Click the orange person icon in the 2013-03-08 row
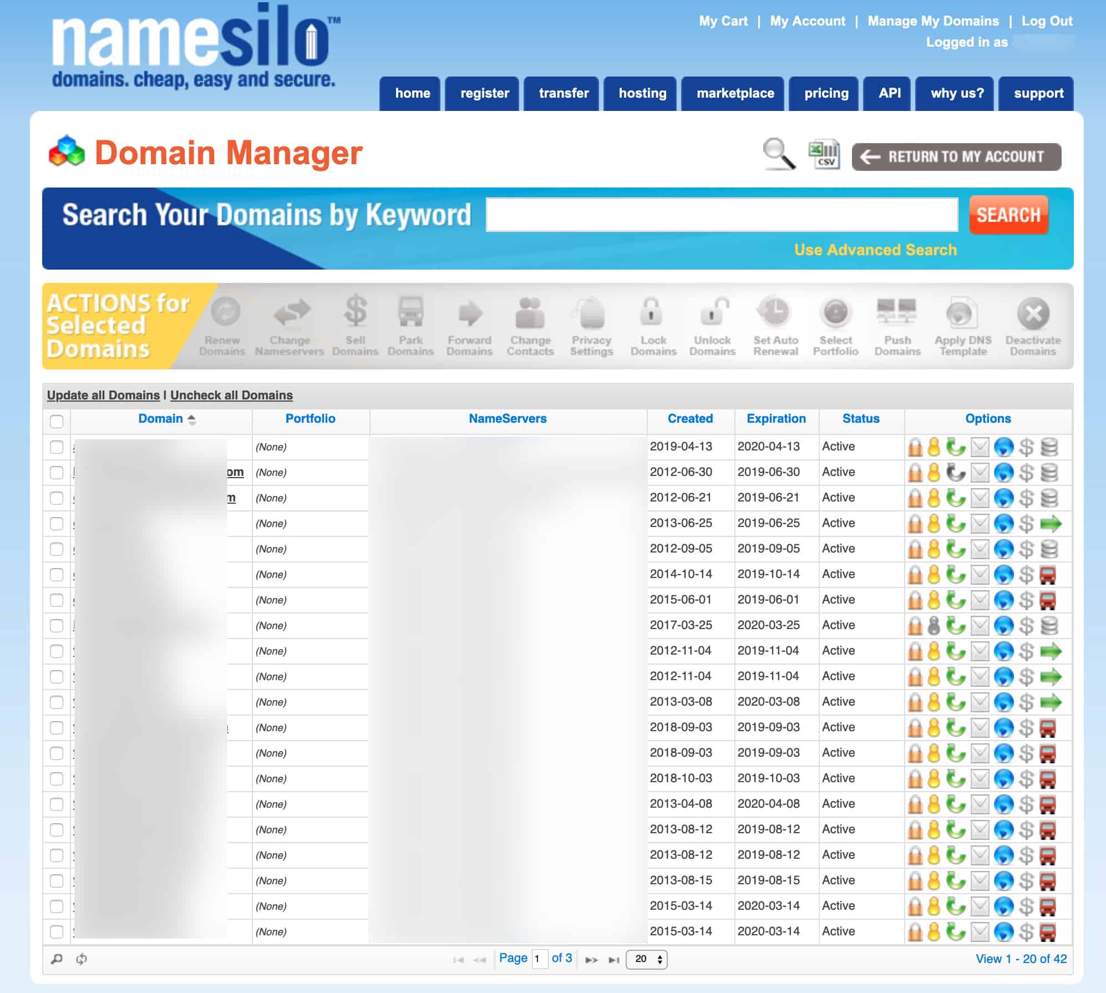1106x993 pixels. 934,702
